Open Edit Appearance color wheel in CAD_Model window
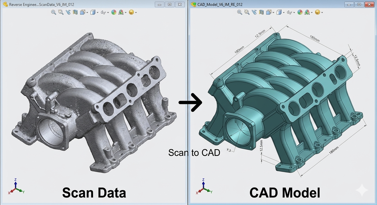Screen dimensions: 377x205 click(300, 12)
